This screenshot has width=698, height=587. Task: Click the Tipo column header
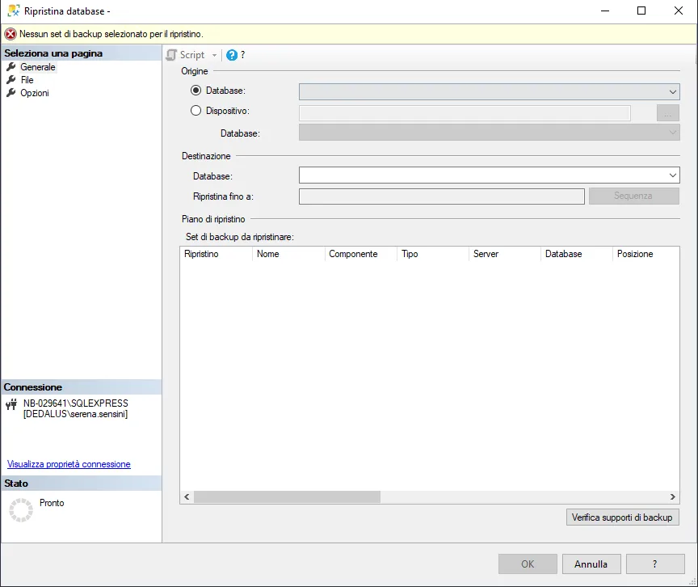(x=433, y=254)
